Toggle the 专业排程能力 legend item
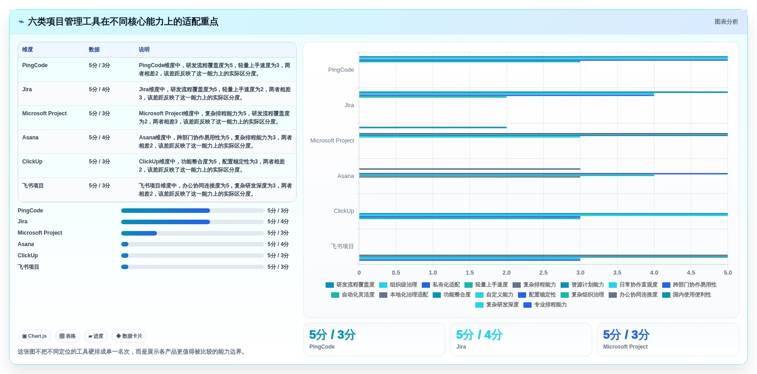The image size is (757, 374). tap(545, 305)
